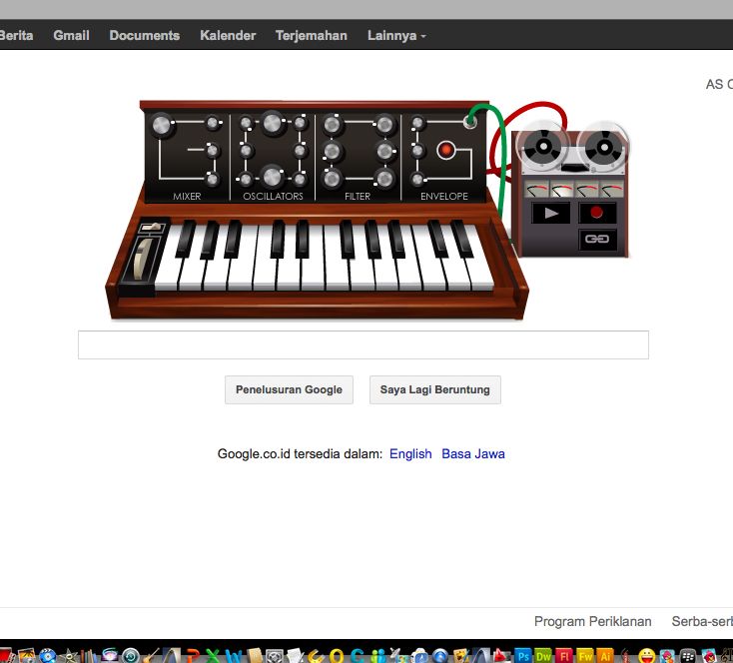The height and width of the screenshot is (663, 733).
Task: Expand the Lainnya dropdown menu
Action: (396, 36)
